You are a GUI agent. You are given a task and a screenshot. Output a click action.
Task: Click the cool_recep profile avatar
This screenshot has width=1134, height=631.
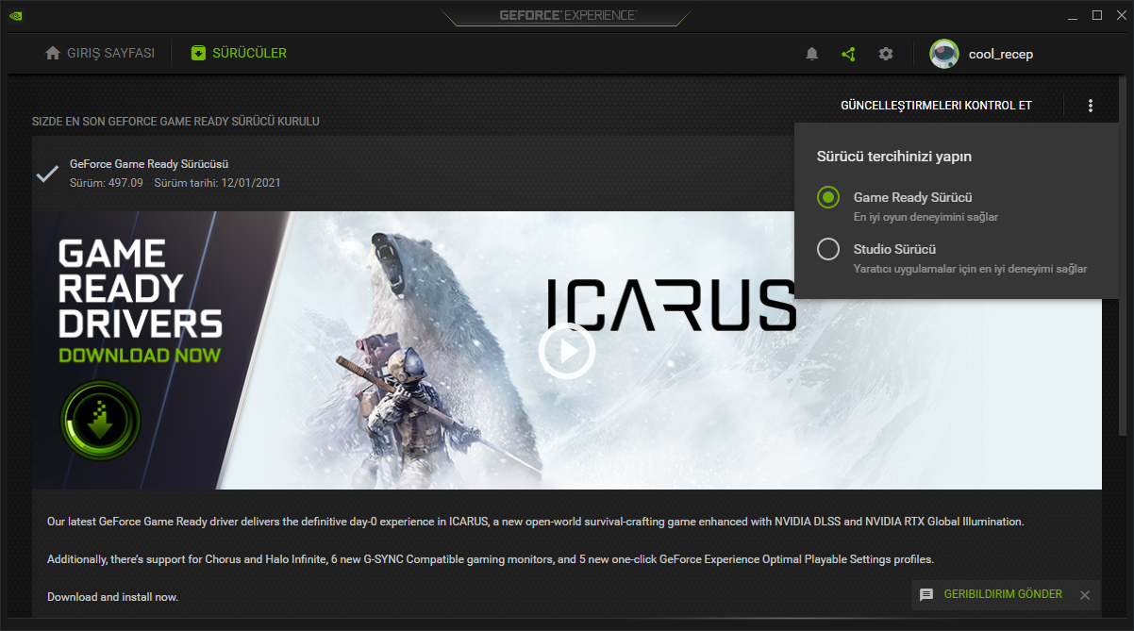click(944, 54)
